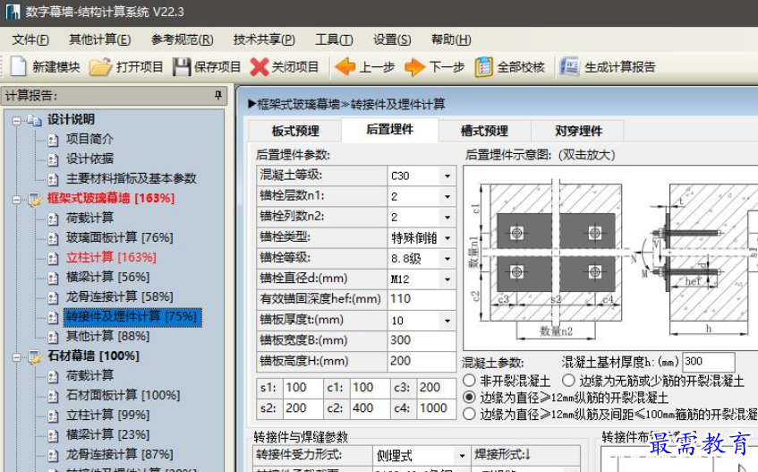Click icon beside 横梁计算 [23%]

(53, 436)
